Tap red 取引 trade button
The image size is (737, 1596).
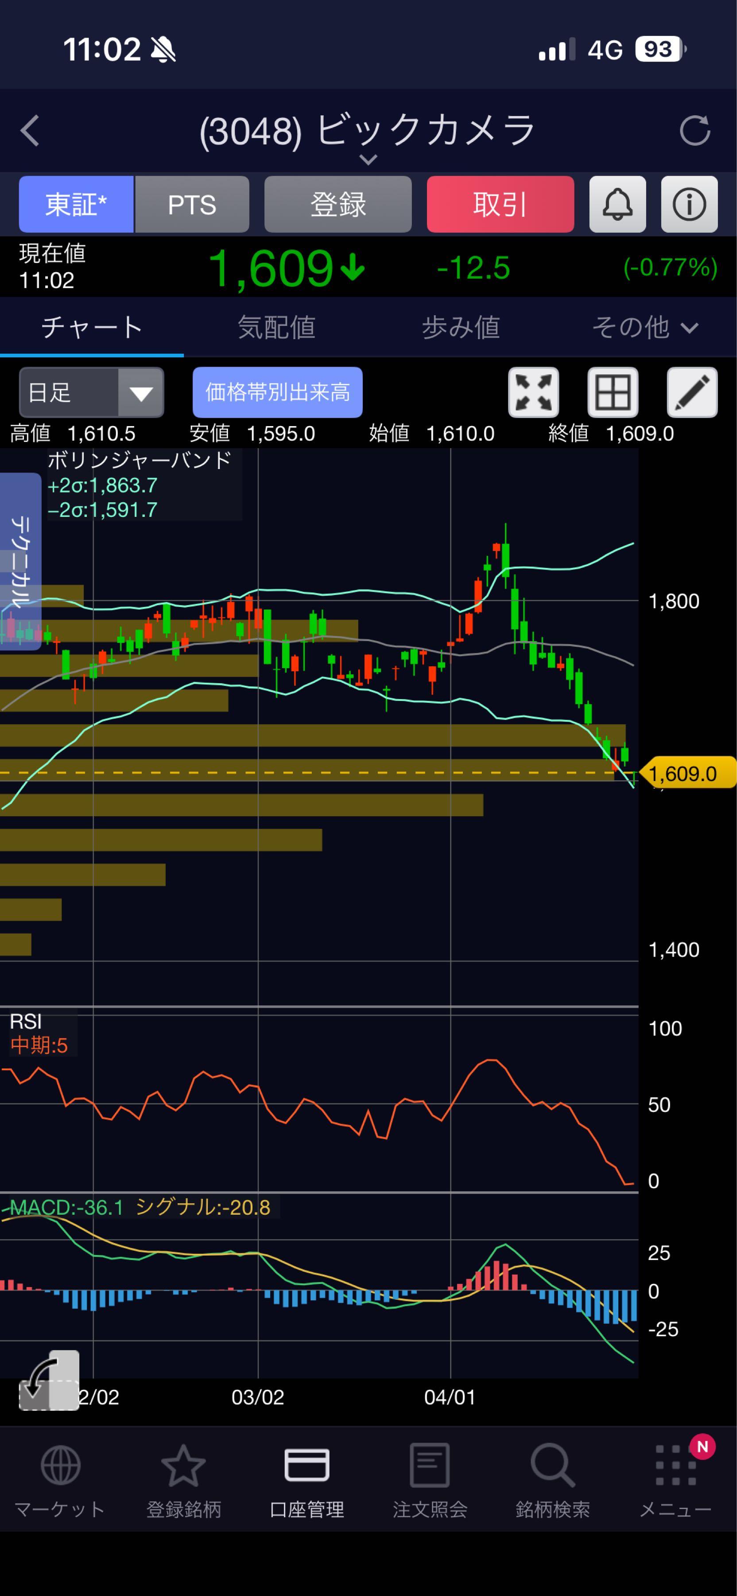point(500,204)
